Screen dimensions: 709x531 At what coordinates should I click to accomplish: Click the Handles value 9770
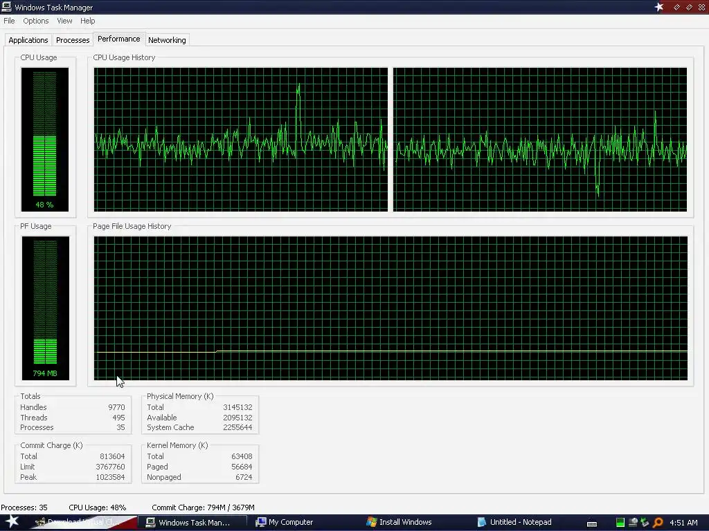pyautogui.click(x=116, y=407)
